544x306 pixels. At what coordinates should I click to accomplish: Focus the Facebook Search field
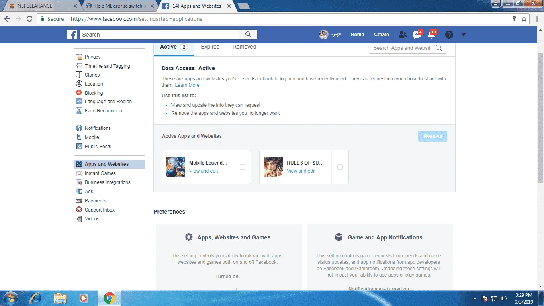tap(159, 35)
